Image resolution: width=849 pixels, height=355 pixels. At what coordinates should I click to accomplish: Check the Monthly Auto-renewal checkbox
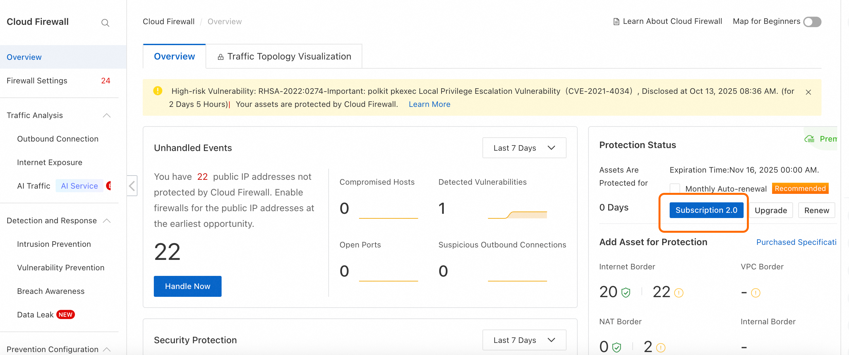(675, 188)
